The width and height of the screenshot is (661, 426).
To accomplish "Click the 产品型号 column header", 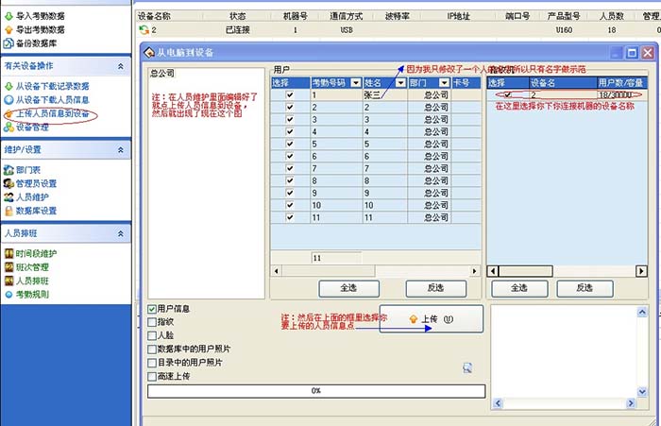I will (x=564, y=16).
